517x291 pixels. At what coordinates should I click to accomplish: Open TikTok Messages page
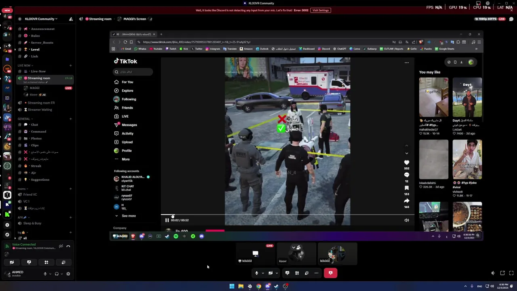pyautogui.click(x=129, y=125)
